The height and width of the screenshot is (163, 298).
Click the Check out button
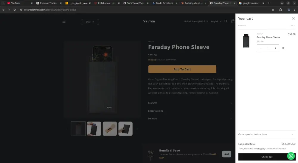267,157
